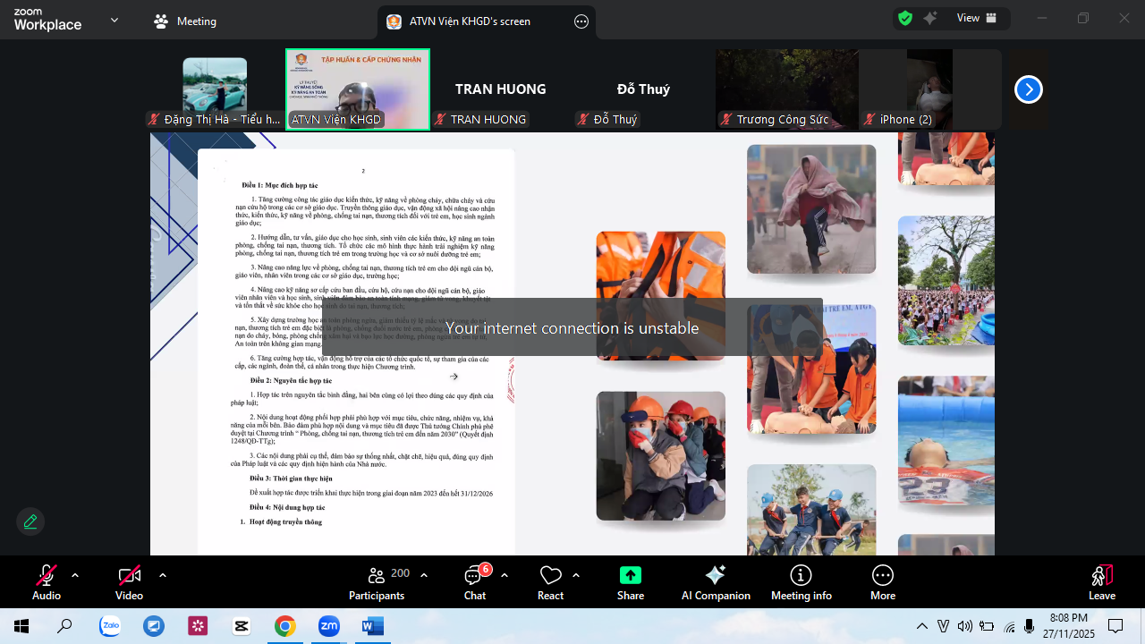Click the Leave meeting button
Viewport: 1145px width, 644px height.
click(x=1101, y=582)
